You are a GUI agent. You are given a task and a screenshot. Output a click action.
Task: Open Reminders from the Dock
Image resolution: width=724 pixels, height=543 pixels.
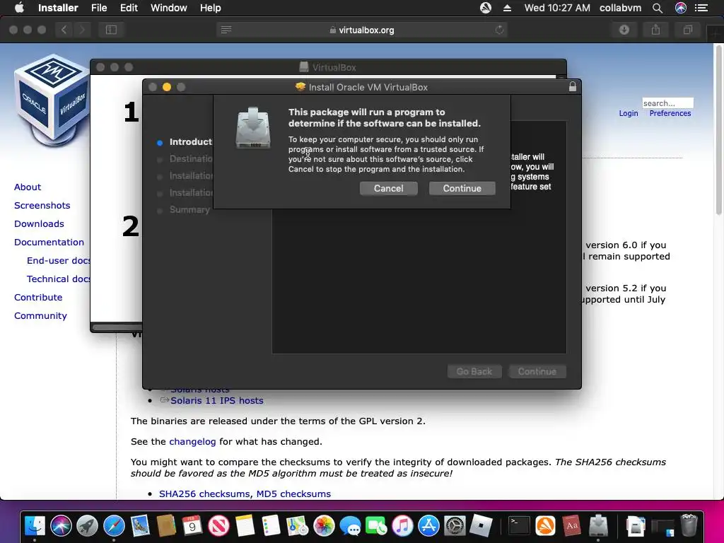click(x=271, y=525)
